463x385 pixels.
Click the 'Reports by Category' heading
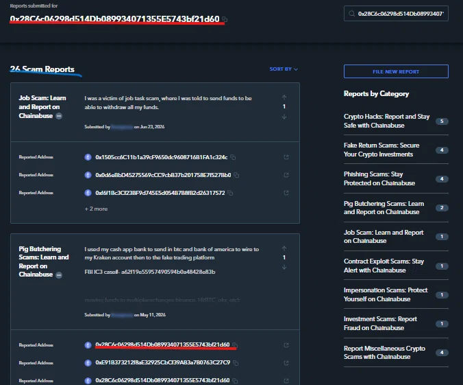coord(376,94)
